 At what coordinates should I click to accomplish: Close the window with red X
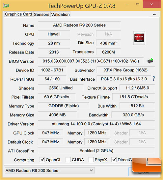151,4
